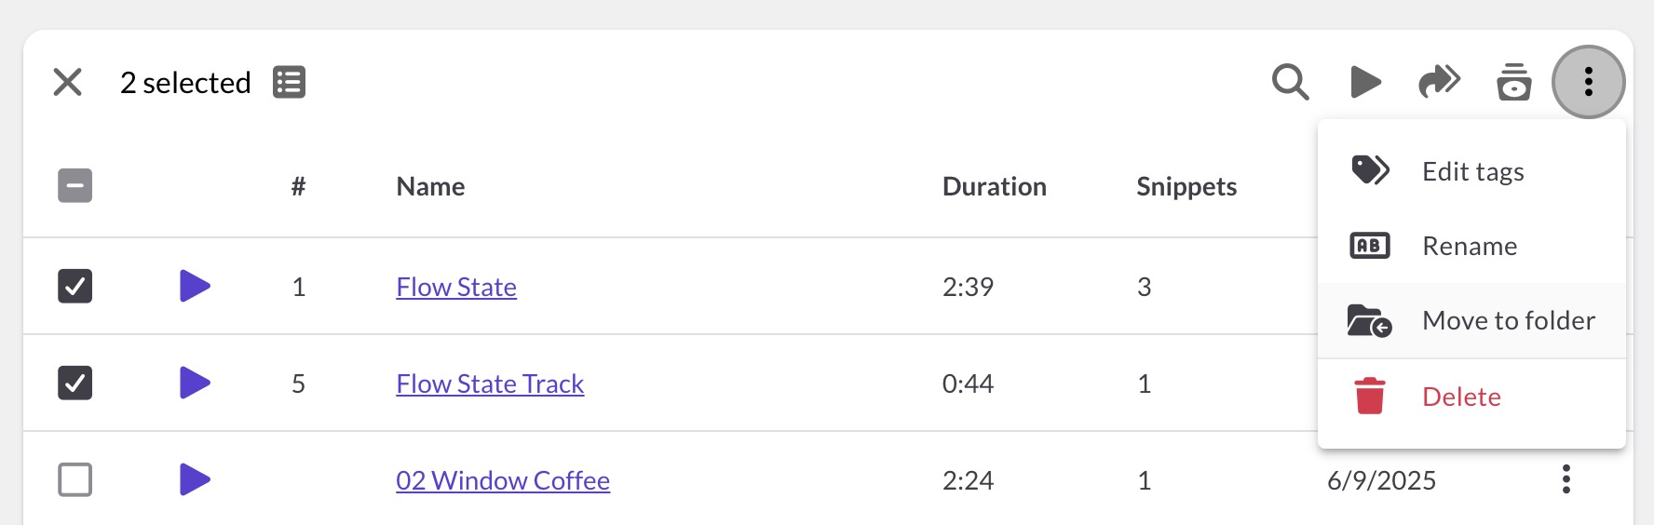Toggle the select-all header checkbox
The image size is (1654, 525).
click(75, 185)
